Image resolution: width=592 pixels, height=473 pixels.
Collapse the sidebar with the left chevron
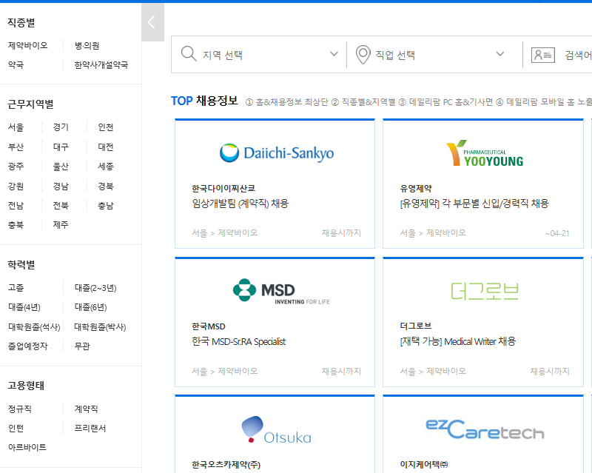(152, 22)
